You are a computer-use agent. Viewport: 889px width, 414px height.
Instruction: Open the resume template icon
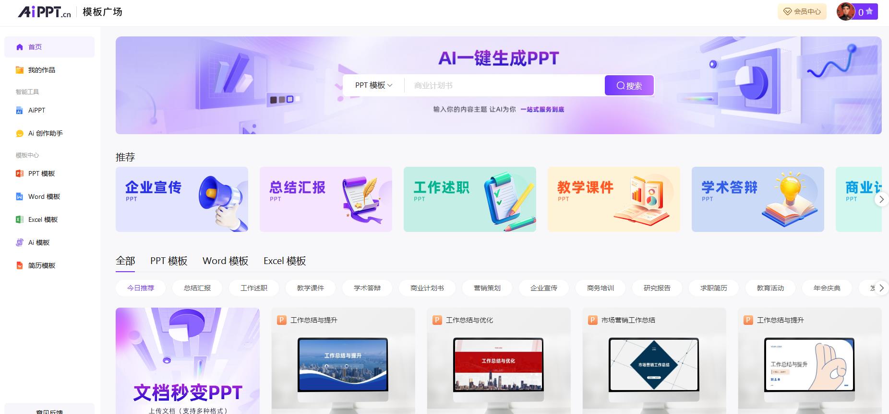(x=20, y=265)
